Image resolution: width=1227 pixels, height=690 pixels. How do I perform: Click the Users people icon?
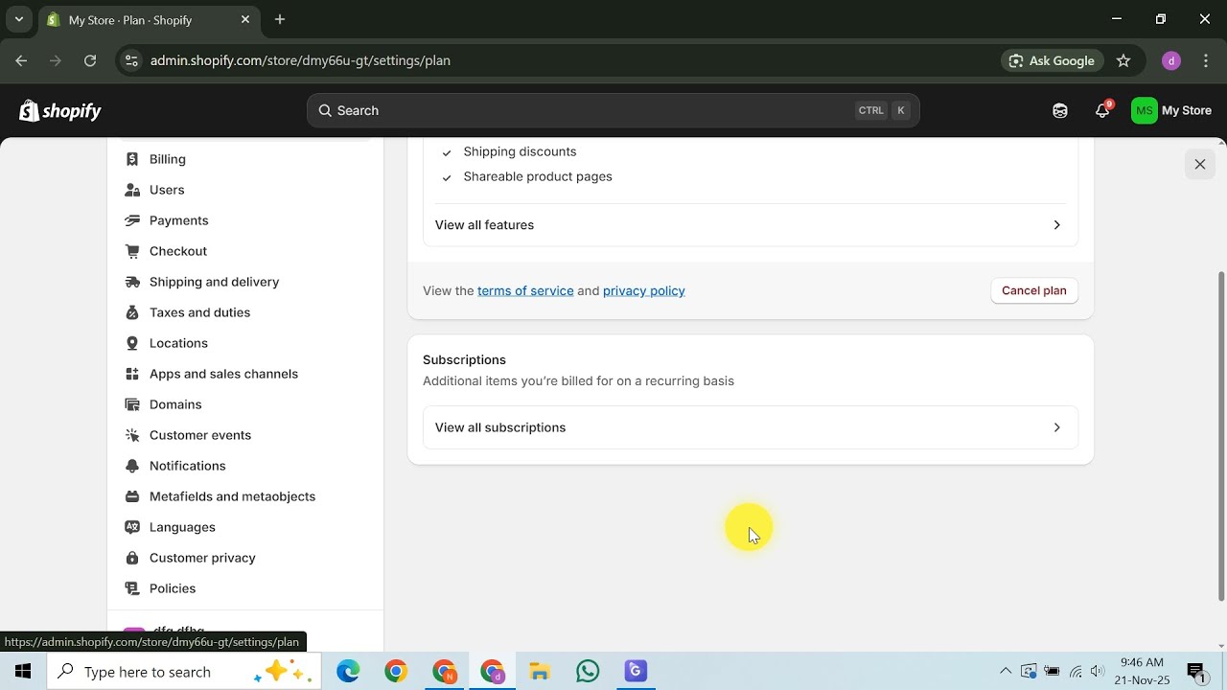(132, 190)
